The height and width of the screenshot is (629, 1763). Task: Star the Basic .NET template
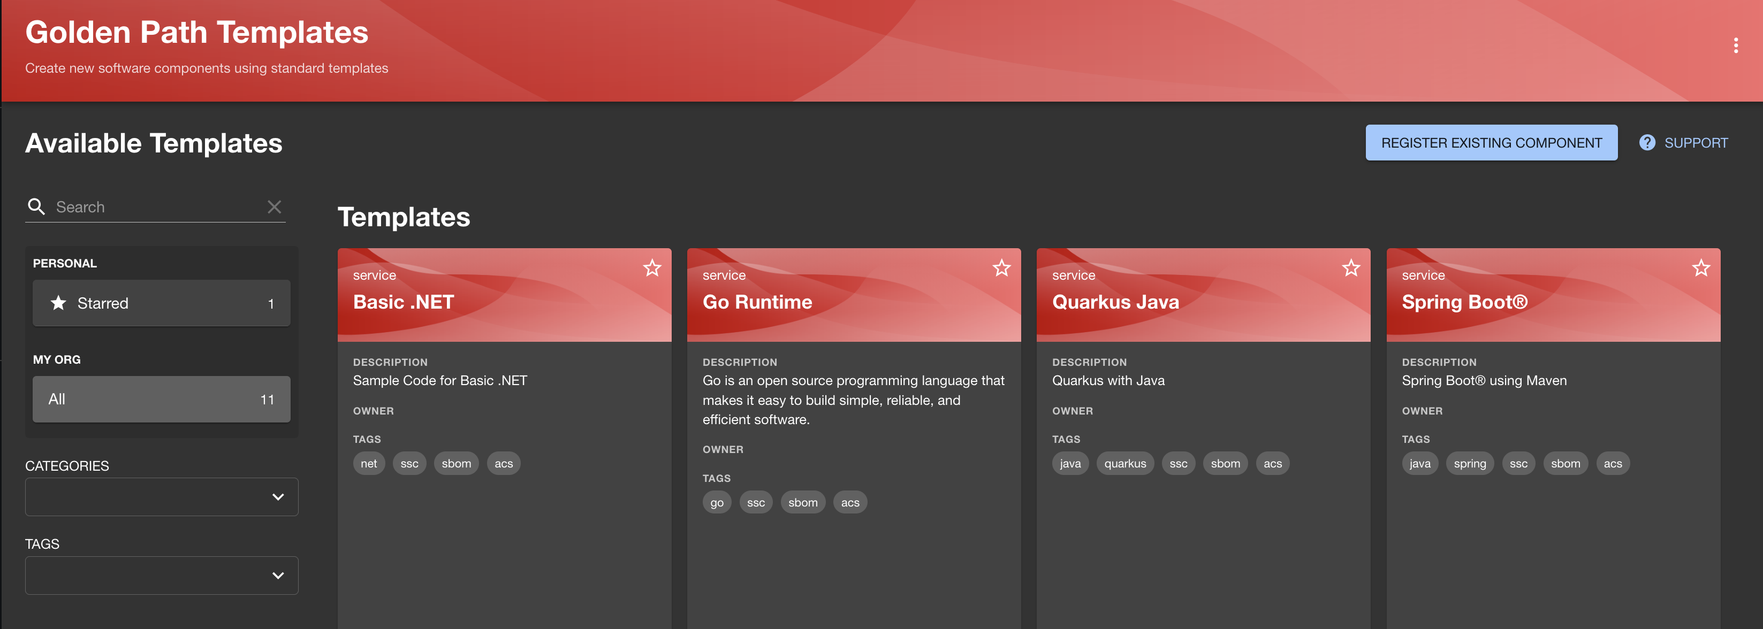[651, 268]
